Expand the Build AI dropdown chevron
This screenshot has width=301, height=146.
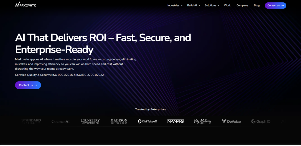(199, 5)
